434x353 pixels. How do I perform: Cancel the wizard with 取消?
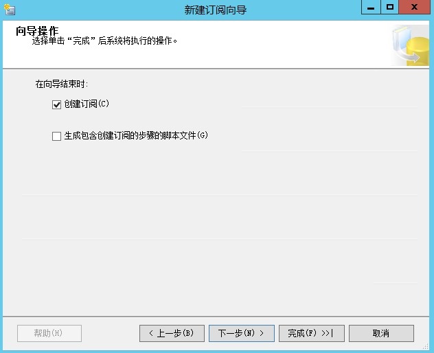click(381, 333)
